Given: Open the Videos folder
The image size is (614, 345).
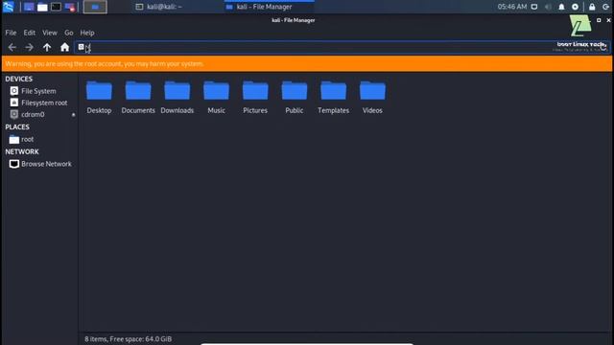Looking at the screenshot, I should (x=372, y=98).
